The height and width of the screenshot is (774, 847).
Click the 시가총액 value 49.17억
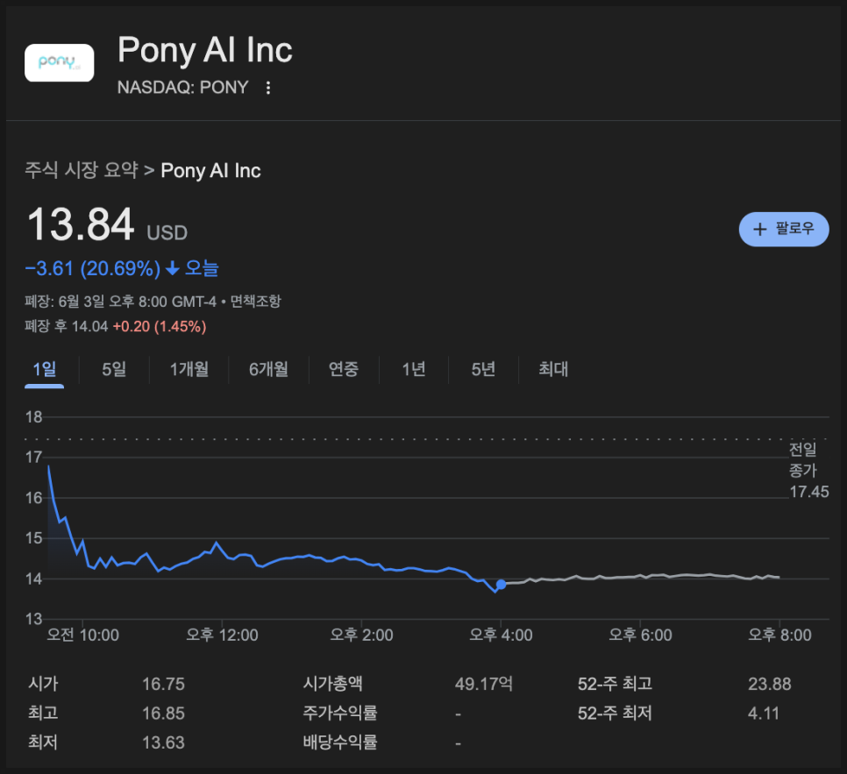[x=484, y=685]
